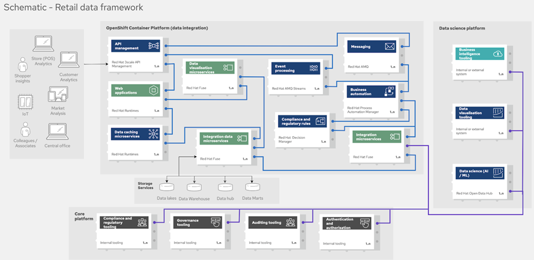Click the Compliance and regulatory tooling people icon
Image resolution: width=534 pixels, height=260 pixels.
tap(142, 223)
